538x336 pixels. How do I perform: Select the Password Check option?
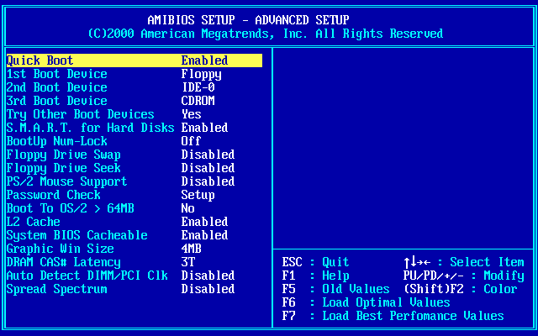click(54, 195)
